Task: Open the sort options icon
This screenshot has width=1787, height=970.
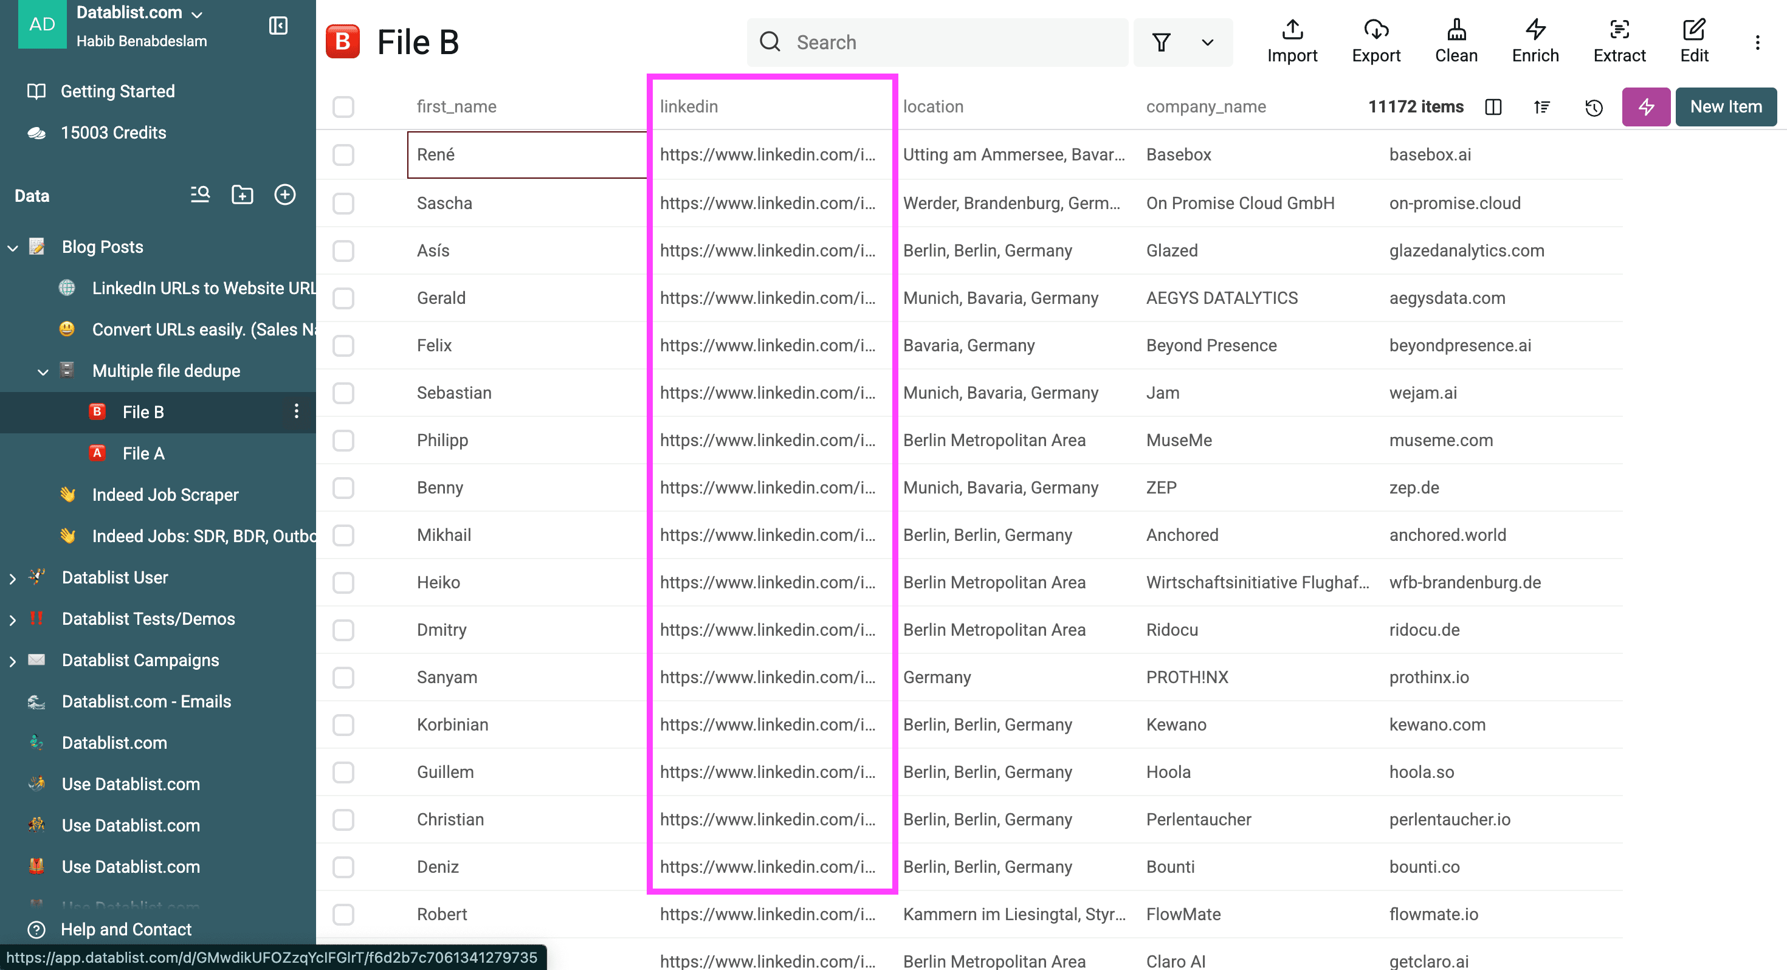Action: 1541,107
